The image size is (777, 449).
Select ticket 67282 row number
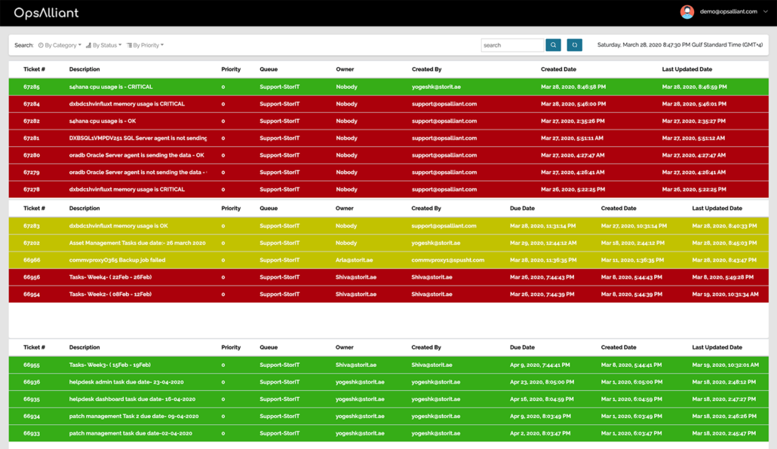pos(31,121)
